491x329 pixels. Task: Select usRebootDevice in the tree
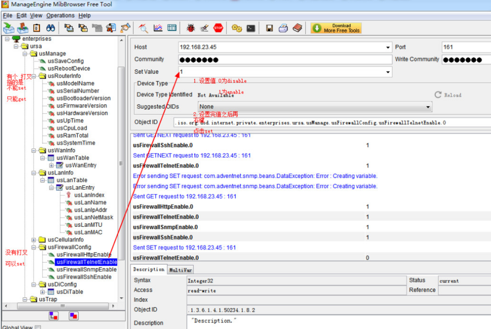pos(69,69)
